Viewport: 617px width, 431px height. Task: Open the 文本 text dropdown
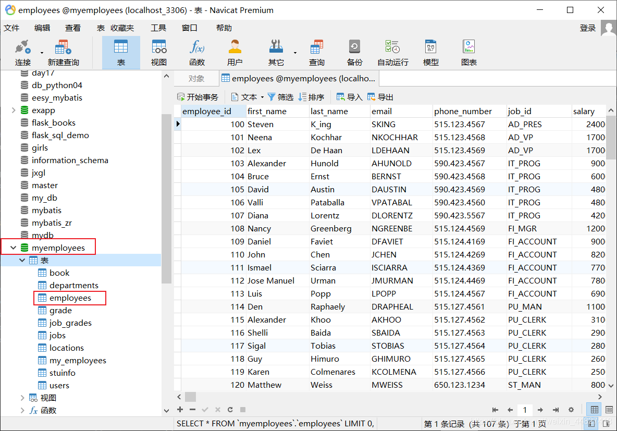click(x=248, y=97)
